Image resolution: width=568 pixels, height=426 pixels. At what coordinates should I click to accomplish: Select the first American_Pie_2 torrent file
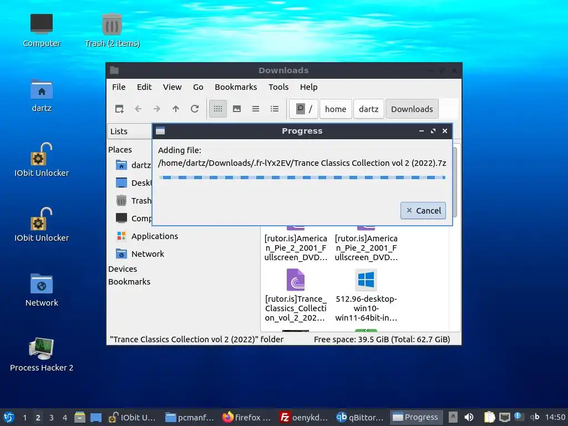pos(296,244)
